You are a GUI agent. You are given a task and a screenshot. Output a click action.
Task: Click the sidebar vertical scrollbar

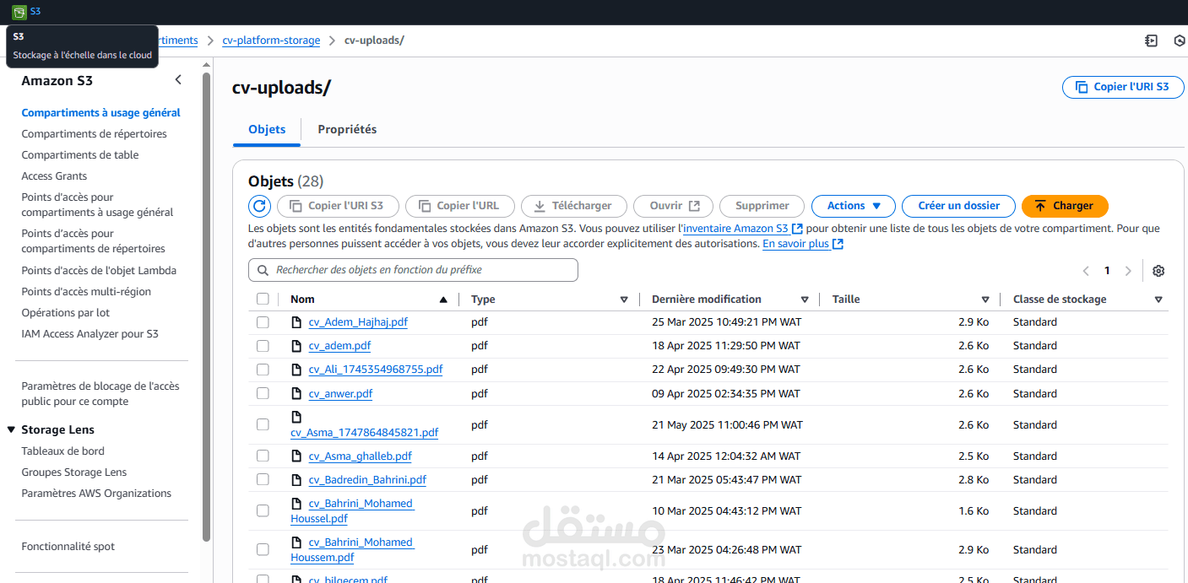point(206,306)
